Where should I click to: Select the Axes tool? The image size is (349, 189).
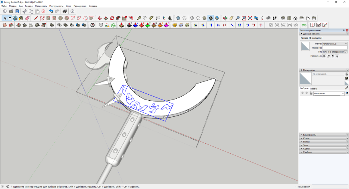tap(164, 18)
